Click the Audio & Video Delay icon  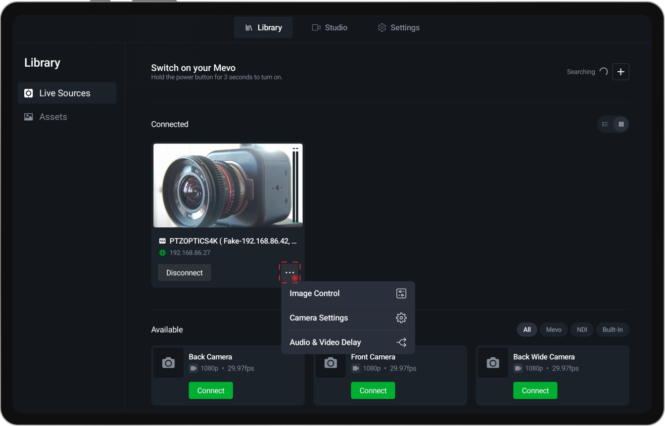[x=401, y=342]
